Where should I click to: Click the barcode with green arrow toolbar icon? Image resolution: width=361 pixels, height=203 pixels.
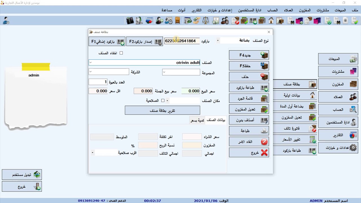click(x=253, y=21)
